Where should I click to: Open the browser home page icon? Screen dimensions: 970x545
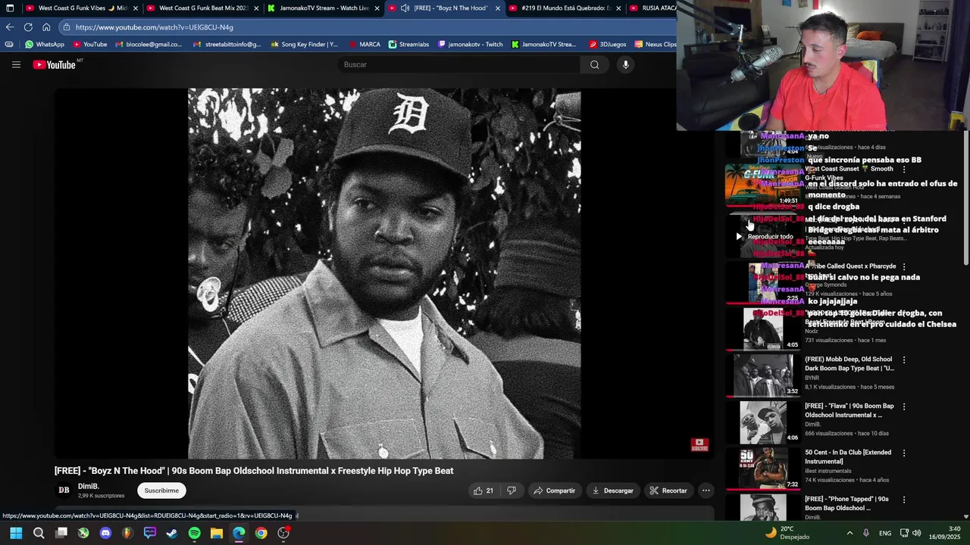(x=46, y=26)
